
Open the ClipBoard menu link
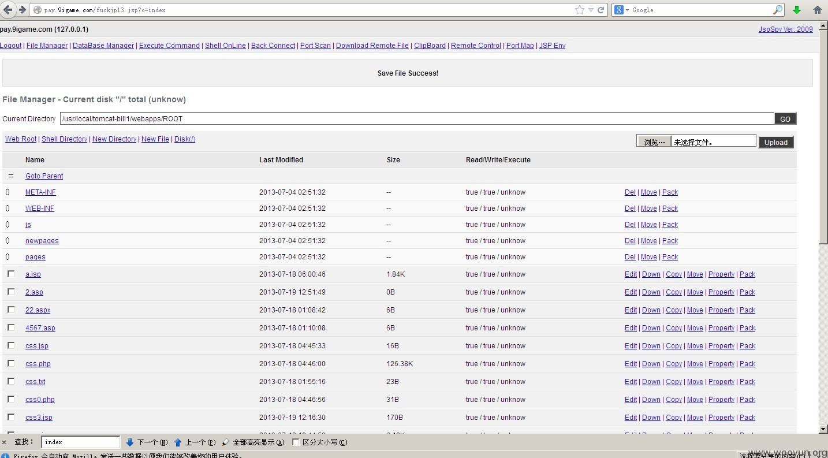tap(430, 46)
